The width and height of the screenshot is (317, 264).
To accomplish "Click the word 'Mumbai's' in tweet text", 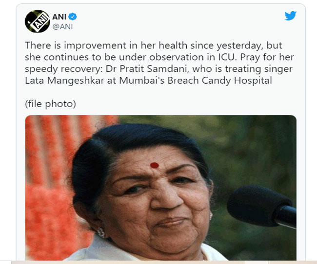I will pyautogui.click(x=142, y=81).
